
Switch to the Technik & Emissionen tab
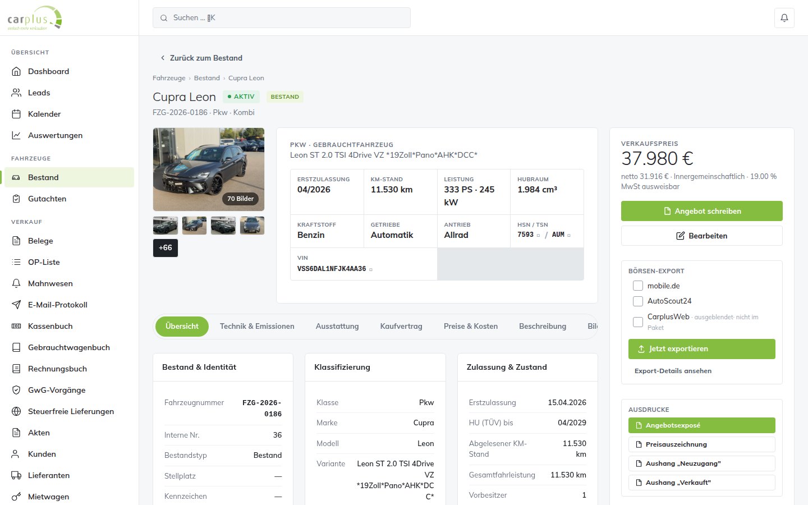[257, 326]
